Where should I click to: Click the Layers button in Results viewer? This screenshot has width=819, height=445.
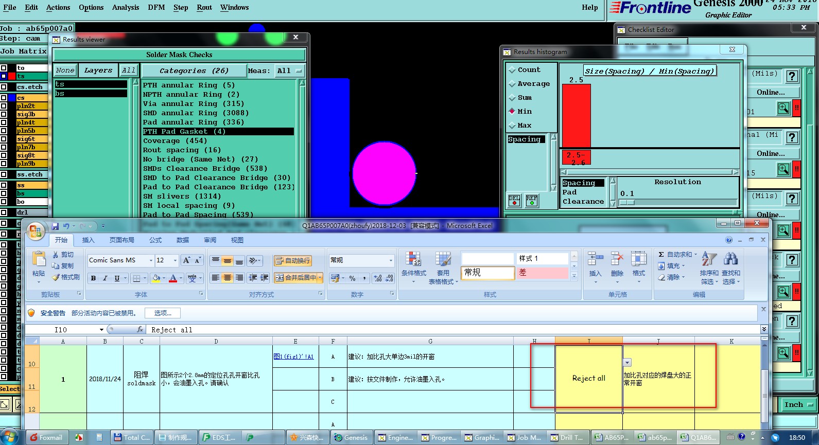coord(98,70)
